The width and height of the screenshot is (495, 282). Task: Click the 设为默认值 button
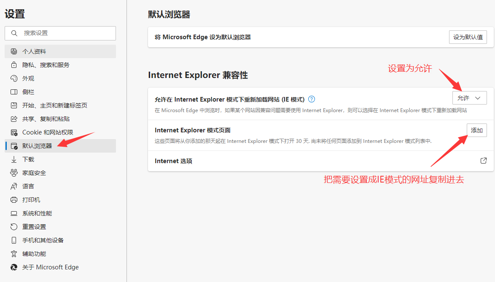(468, 37)
